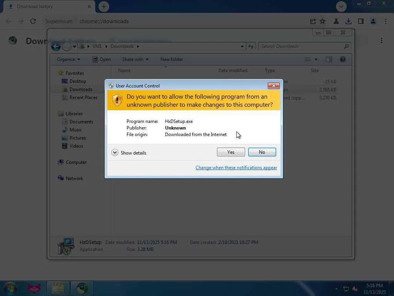Click Yes in User Account Control dialog
Image resolution: width=394 pixels, height=296 pixels.
[x=231, y=152]
